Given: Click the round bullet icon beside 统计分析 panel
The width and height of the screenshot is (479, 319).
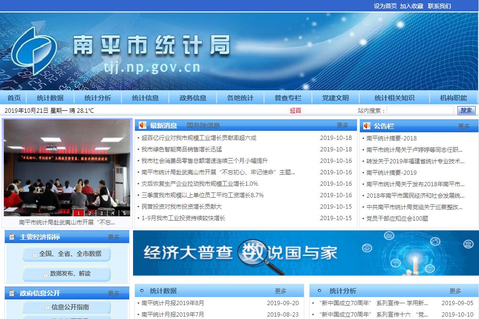Looking at the screenshot, I should (318, 291).
